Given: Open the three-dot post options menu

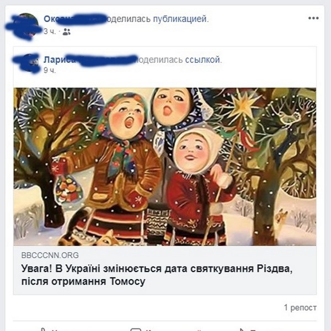Looking at the screenshot, I should [313, 18].
